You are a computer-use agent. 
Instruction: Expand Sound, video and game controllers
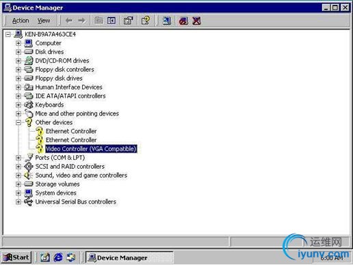click(18, 176)
